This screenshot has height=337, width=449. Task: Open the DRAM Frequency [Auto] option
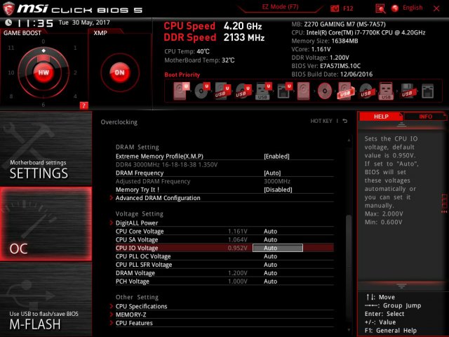click(x=272, y=173)
